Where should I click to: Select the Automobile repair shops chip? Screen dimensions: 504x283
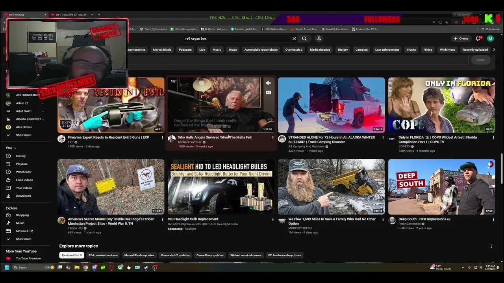coord(261,50)
